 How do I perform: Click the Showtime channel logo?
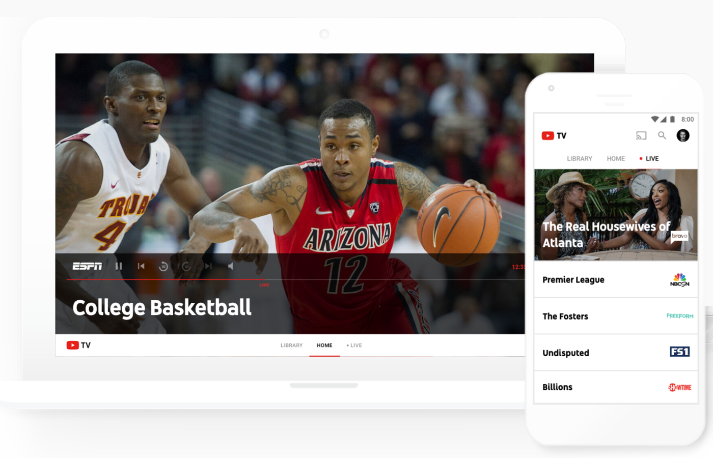[x=680, y=387]
